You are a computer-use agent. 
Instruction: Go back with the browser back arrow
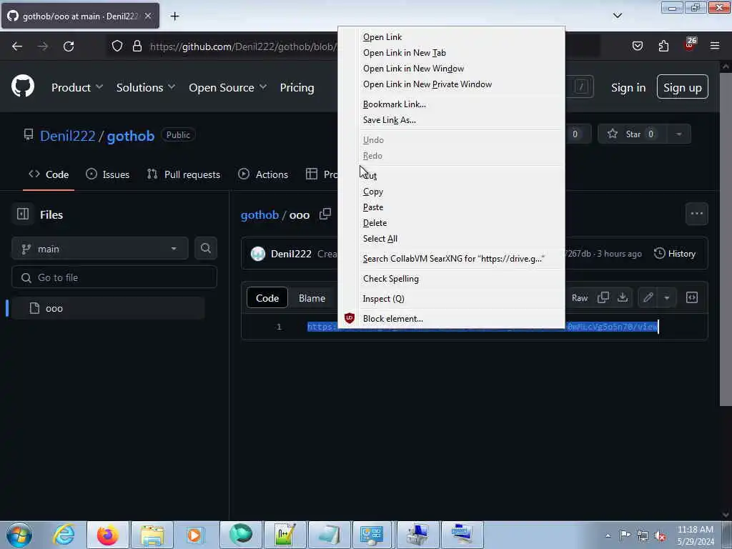tap(17, 46)
